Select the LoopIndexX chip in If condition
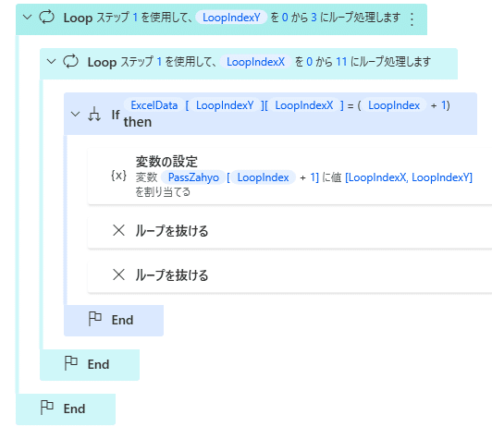 303,105
